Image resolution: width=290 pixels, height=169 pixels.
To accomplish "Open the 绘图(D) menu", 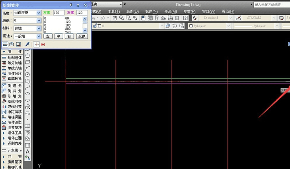I will (132, 12).
